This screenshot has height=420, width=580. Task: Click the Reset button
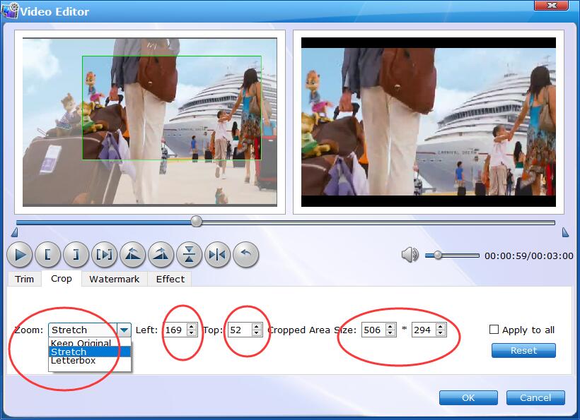523,351
